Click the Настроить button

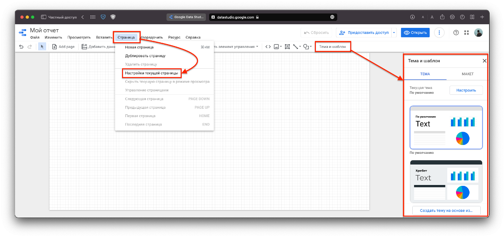(x=466, y=90)
